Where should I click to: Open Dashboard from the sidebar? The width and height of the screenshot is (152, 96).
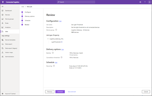coord(8,10)
